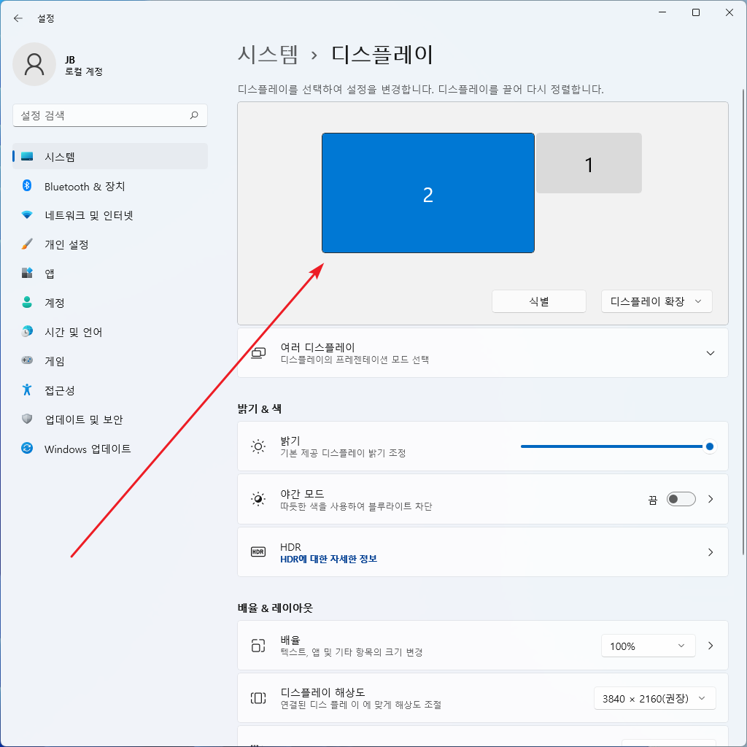Click the back arrow icon in title bar

click(x=18, y=18)
